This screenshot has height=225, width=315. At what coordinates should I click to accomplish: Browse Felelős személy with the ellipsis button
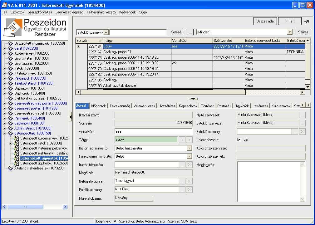182,189
